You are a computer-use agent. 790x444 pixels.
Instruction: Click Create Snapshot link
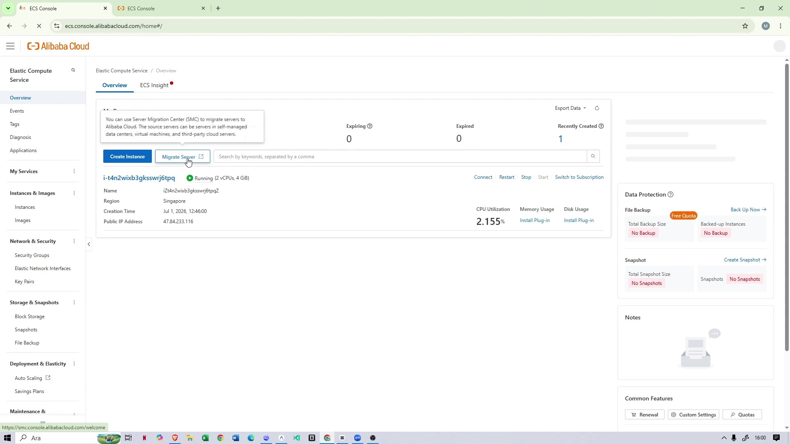pos(745,260)
